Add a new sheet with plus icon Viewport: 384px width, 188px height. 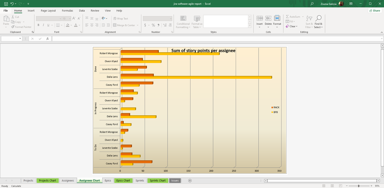coord(190,181)
